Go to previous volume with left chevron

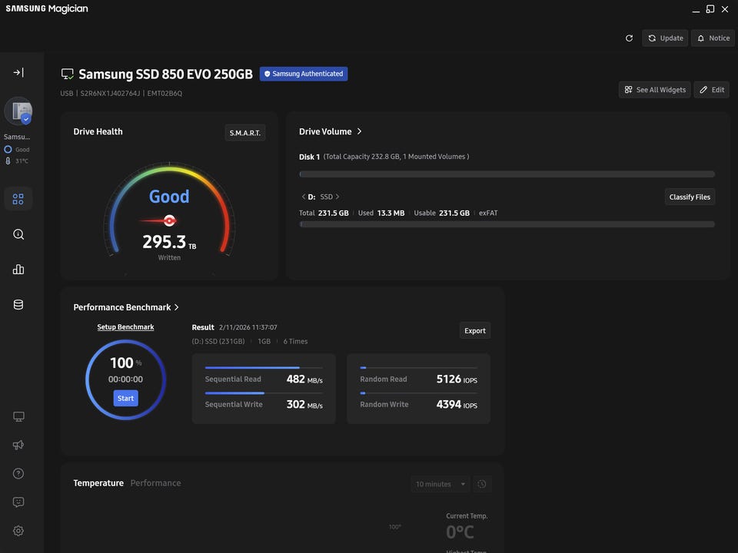(304, 197)
